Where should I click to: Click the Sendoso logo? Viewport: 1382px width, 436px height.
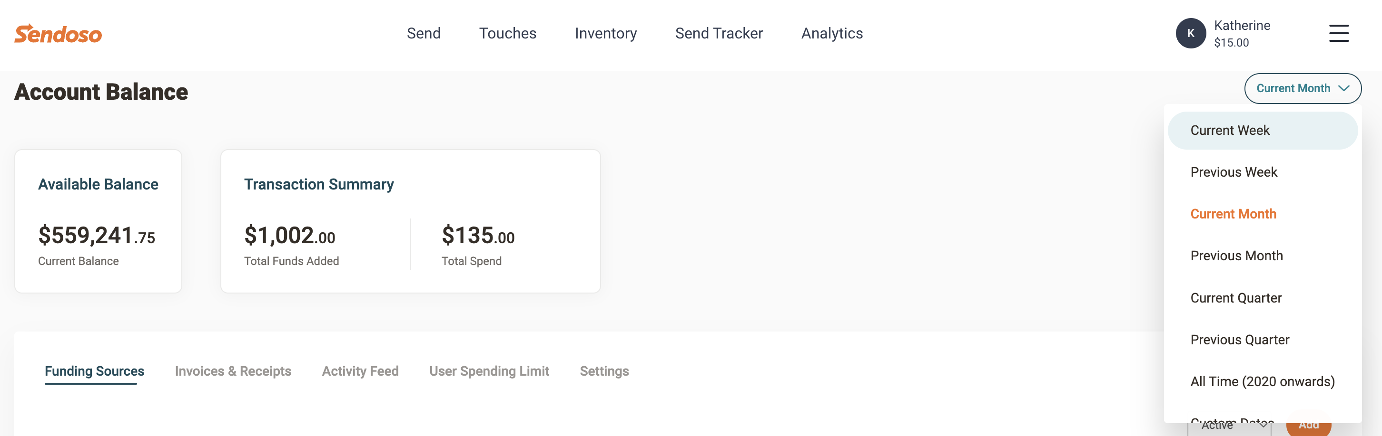pos(58,34)
